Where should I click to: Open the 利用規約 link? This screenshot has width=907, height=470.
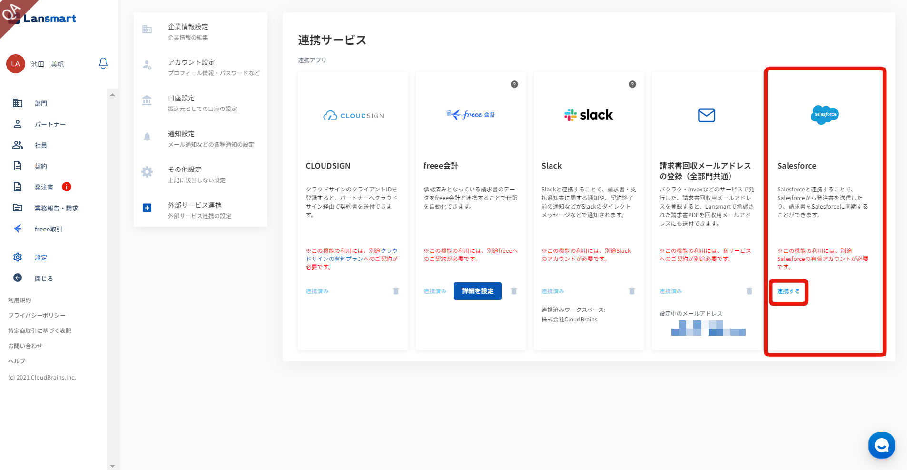[x=20, y=300]
